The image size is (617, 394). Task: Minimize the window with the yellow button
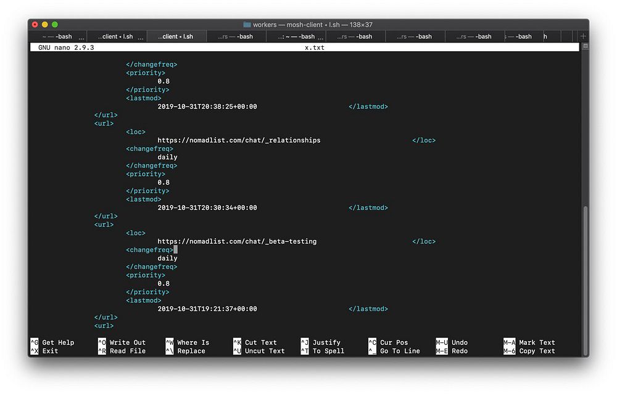pyautogui.click(x=45, y=25)
